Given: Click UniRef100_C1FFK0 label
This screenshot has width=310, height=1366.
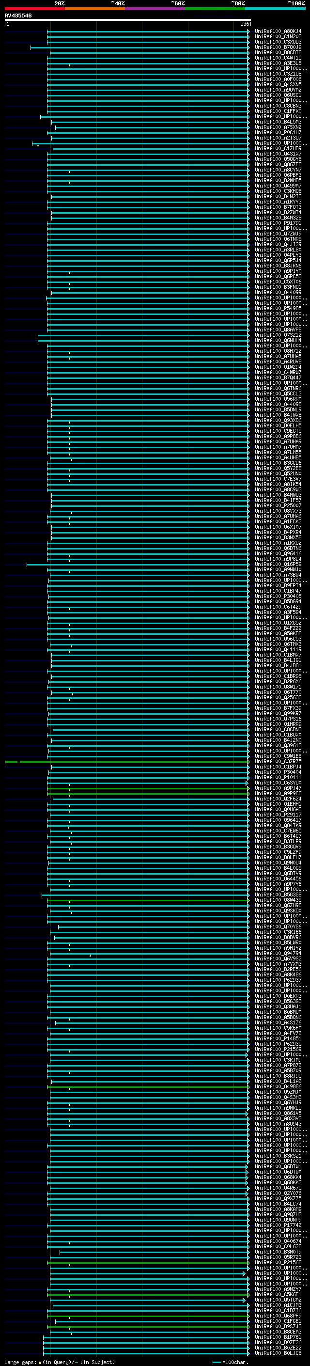Looking at the screenshot, I should pos(278,111).
